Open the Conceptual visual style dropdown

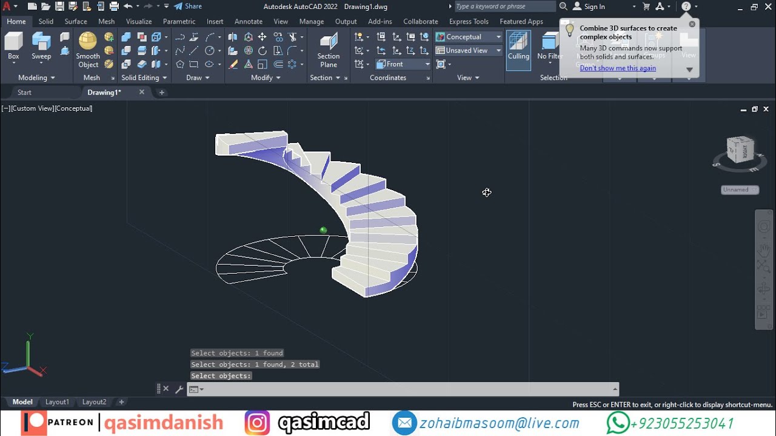pyautogui.click(x=468, y=37)
